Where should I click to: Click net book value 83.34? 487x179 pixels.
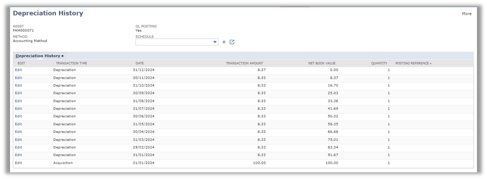(333, 147)
